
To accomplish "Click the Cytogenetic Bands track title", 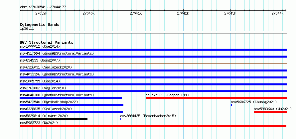I will (x=40, y=24).
